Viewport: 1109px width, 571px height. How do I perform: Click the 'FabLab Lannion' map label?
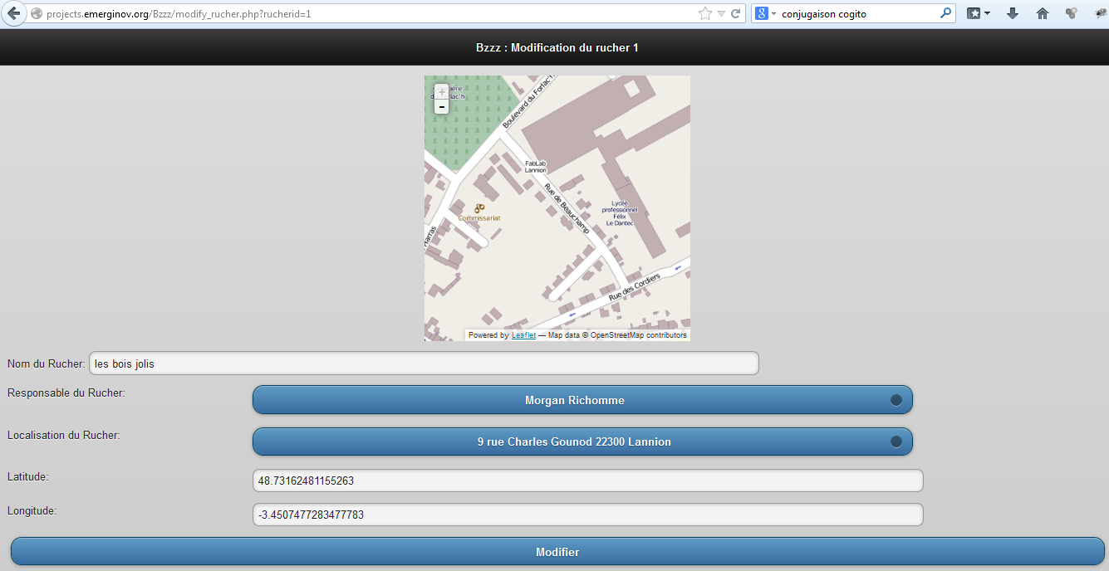[536, 167]
